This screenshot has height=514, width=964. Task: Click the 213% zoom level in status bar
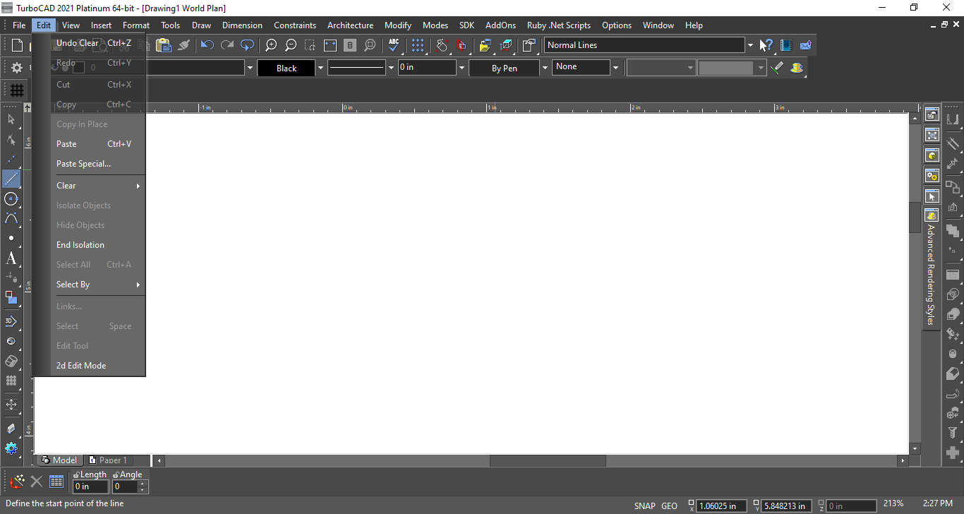(893, 503)
